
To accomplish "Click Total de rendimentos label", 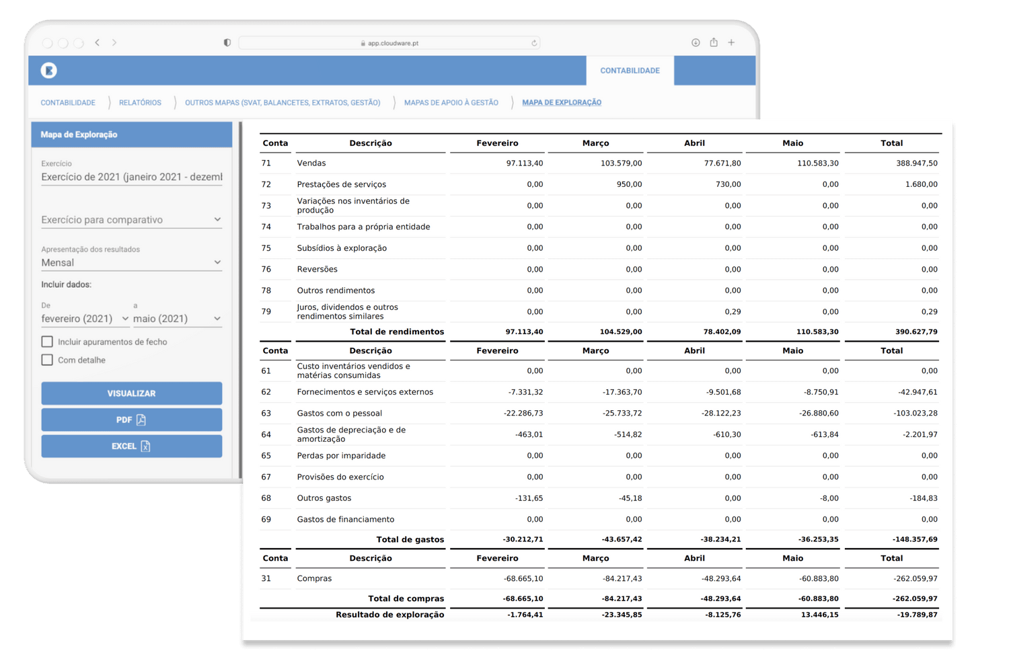I will pos(397,332).
